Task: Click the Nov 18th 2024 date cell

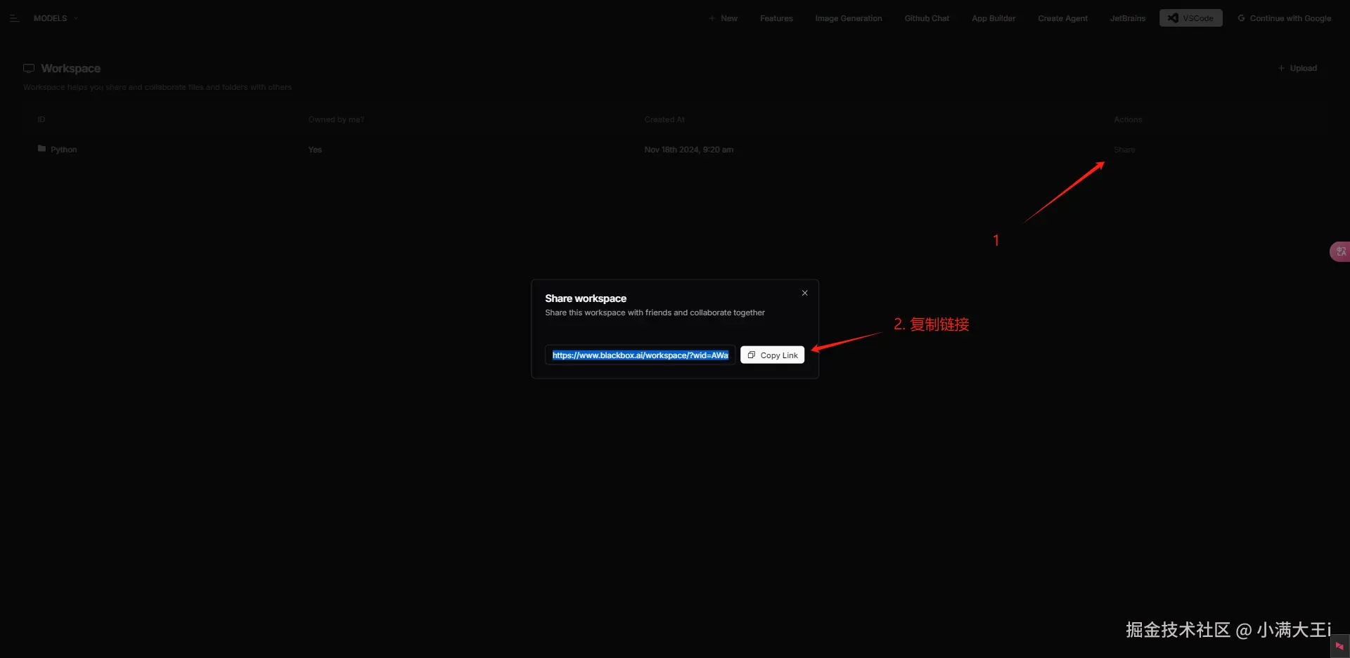Action: (688, 150)
